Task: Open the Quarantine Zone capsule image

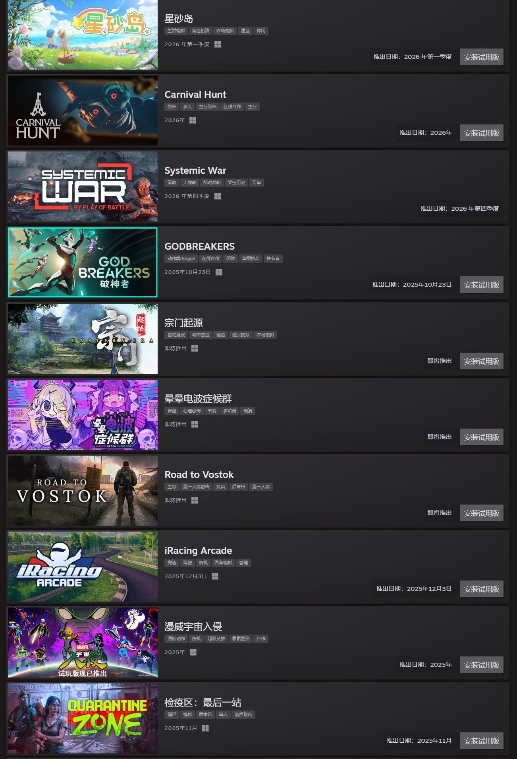Action: (x=83, y=718)
